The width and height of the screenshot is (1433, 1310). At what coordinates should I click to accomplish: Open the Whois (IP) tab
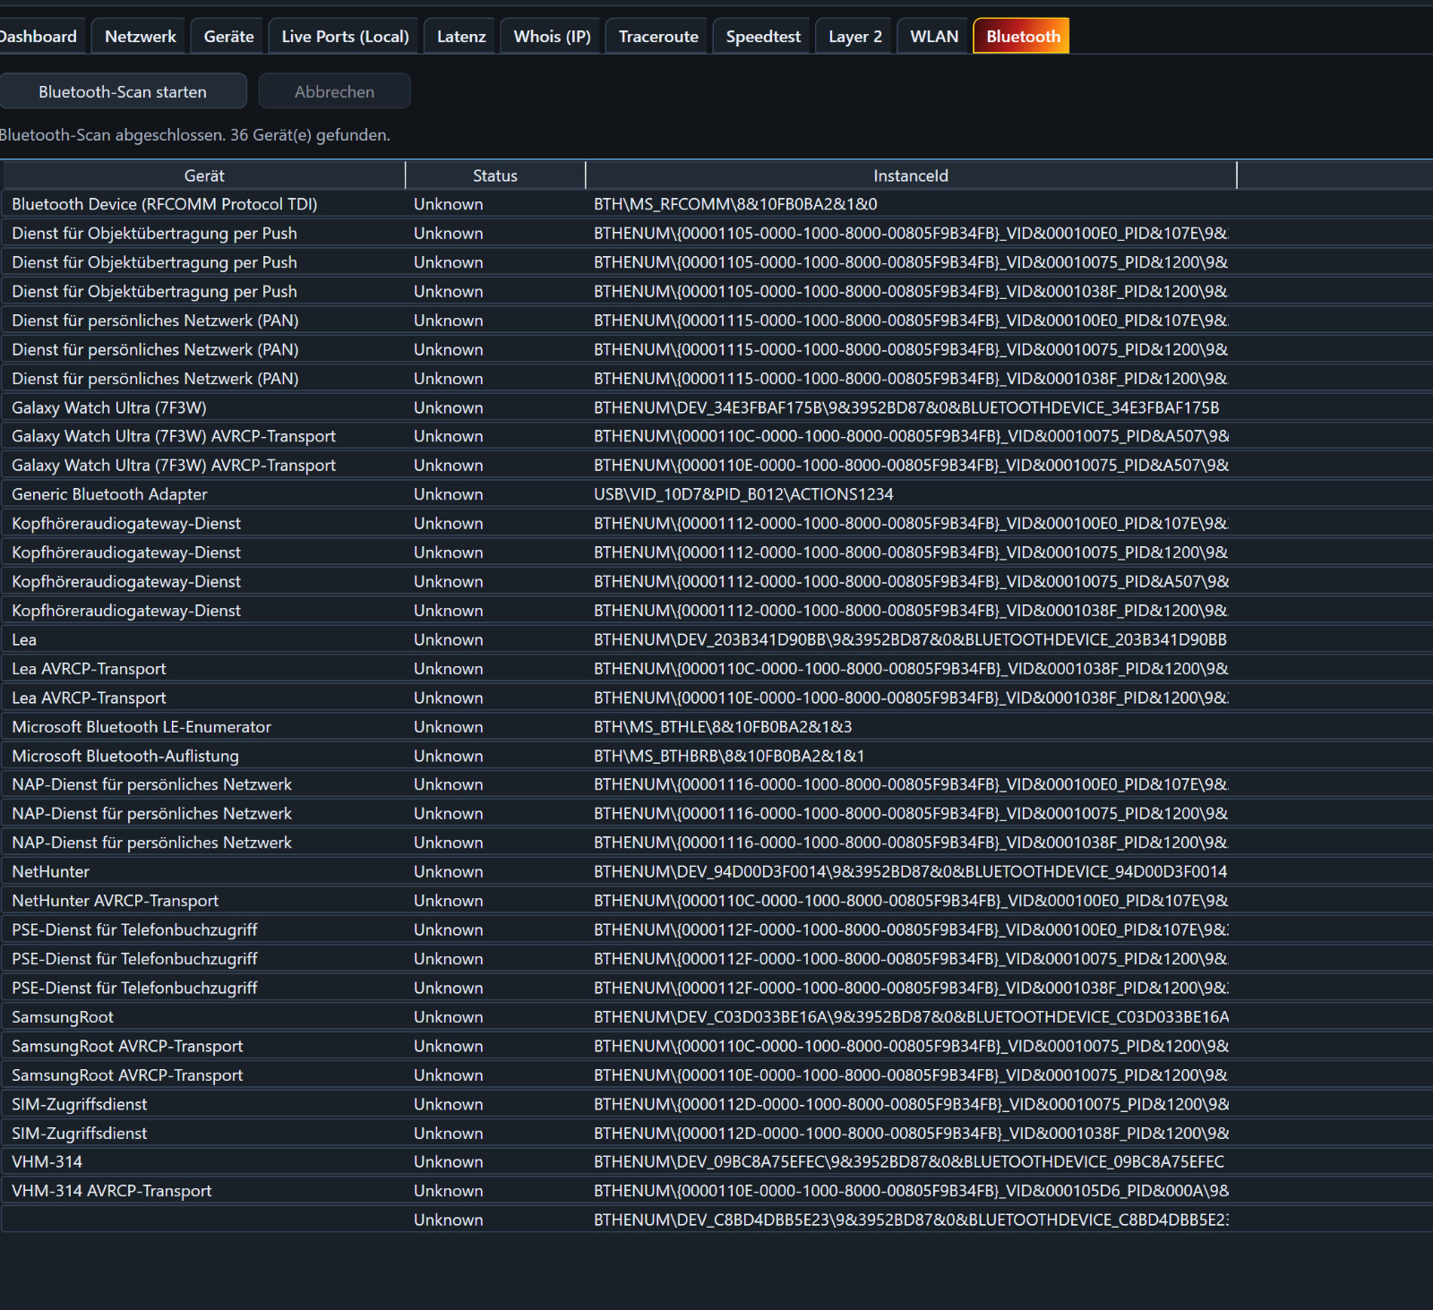pyautogui.click(x=552, y=37)
